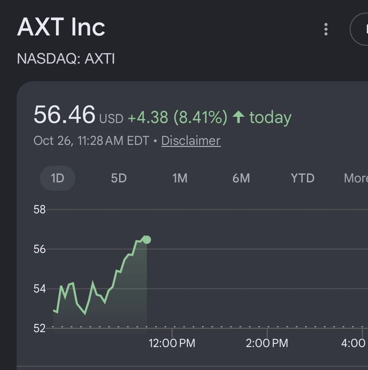Click the 2:00 PM timeline marker
The image size is (368, 370).
(x=267, y=343)
